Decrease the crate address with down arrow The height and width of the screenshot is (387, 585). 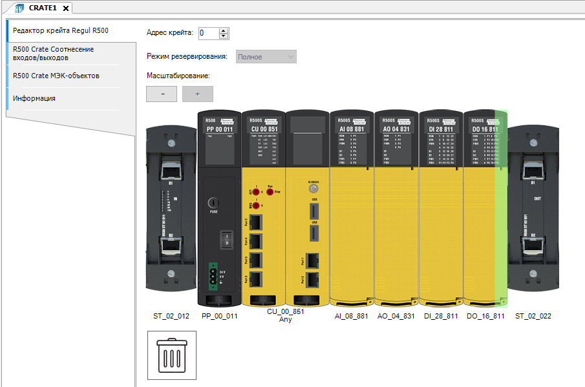[224, 36]
